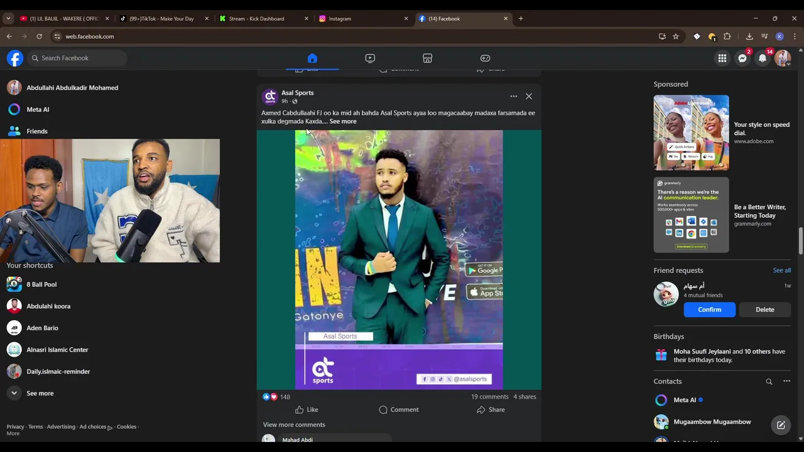Go back in browser history
This screenshot has width=804, height=452.
9,36
